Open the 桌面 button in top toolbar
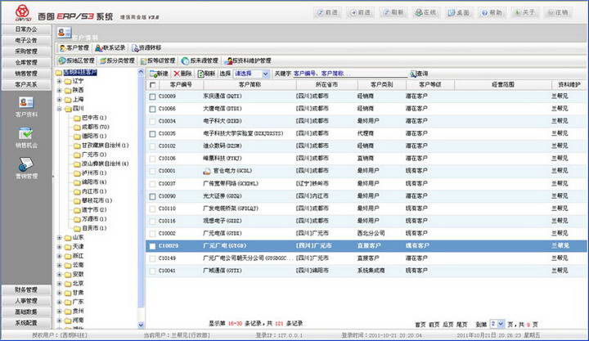The width and height of the screenshot is (589, 341). 459,13
